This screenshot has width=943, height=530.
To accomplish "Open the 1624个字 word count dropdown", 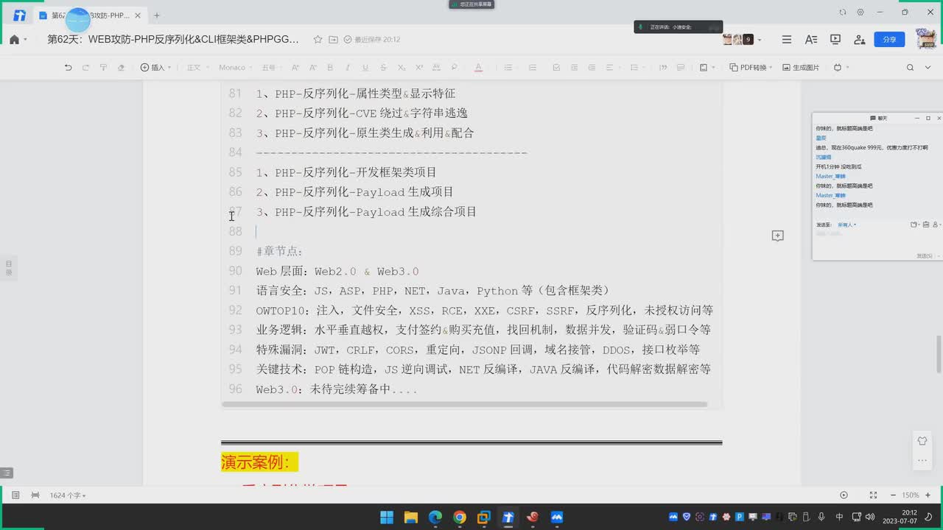I will tap(68, 495).
